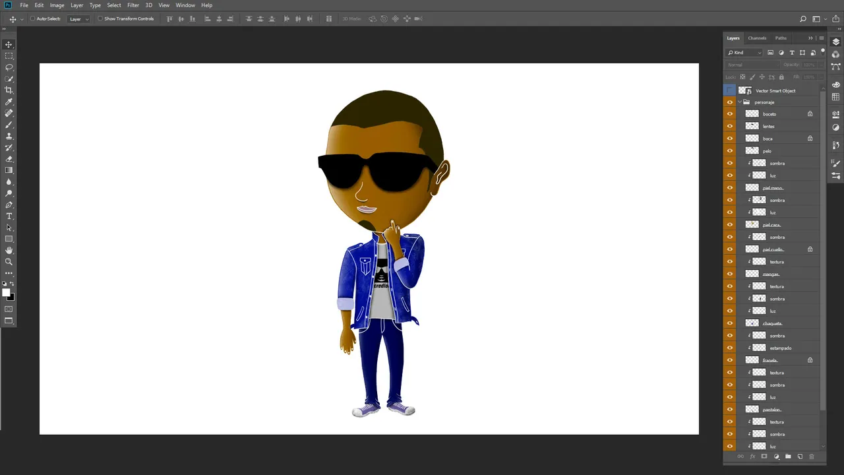This screenshot has height=475, width=844.
Task: Switch to the Paths tab
Action: 781,38
